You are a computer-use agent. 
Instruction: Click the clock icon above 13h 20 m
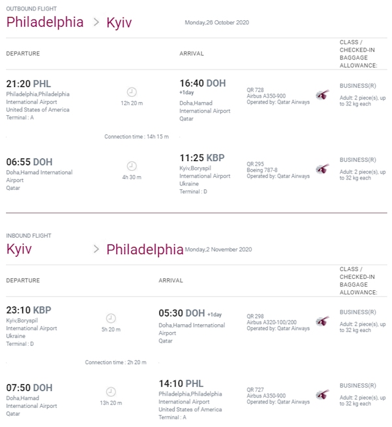111,392
